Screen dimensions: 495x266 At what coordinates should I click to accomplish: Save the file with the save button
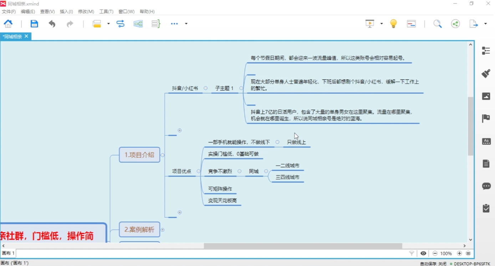coord(34,23)
